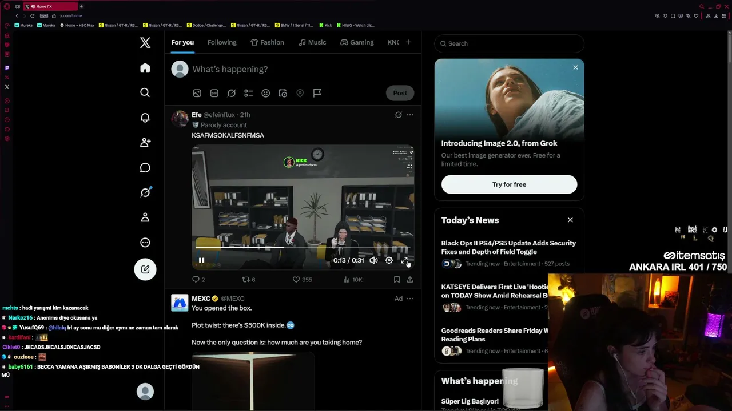The width and height of the screenshot is (732, 411).
Task: Enhance post with Grok in composer
Action: click(232, 93)
